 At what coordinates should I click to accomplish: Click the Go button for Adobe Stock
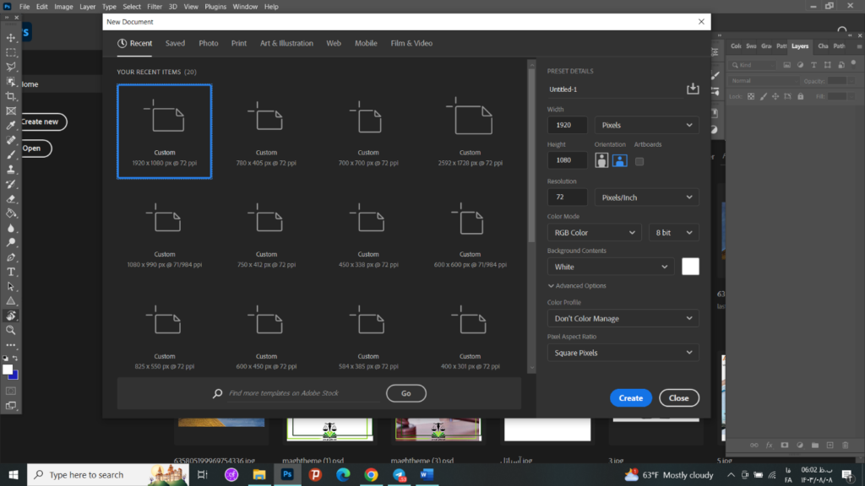[406, 393]
